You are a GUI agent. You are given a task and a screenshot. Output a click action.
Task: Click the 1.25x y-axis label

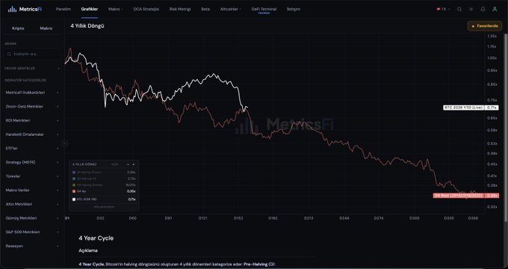tap(492, 37)
